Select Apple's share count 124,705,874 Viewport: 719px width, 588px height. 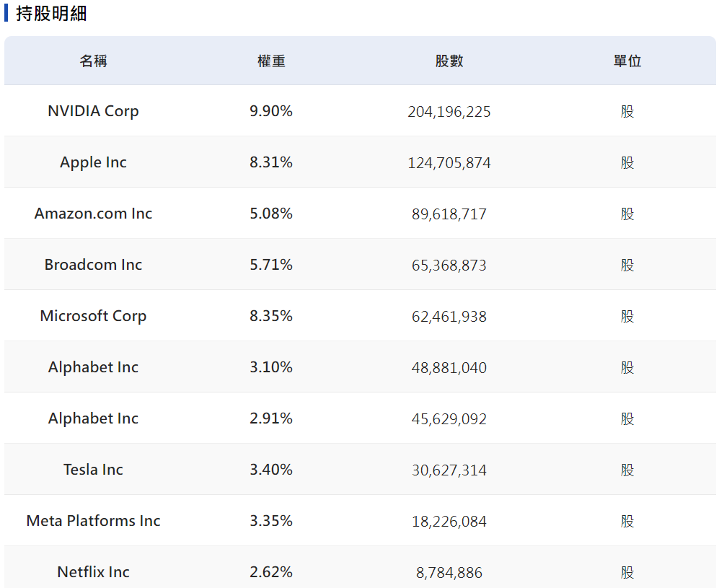pyautogui.click(x=449, y=163)
